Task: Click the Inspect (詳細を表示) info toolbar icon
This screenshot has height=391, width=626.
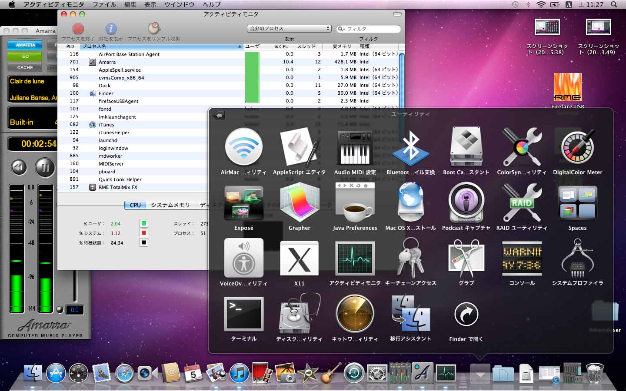Action: pos(111,29)
